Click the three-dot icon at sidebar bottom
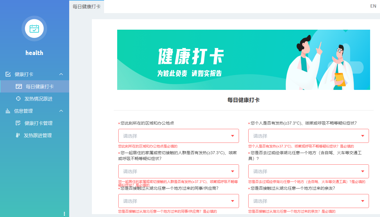Screen dimensions: 380x217 pyautogui.click(x=64, y=214)
